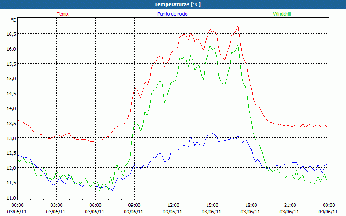Click the green Windchill legend label
The height and width of the screenshot is (216, 346).
click(282, 14)
